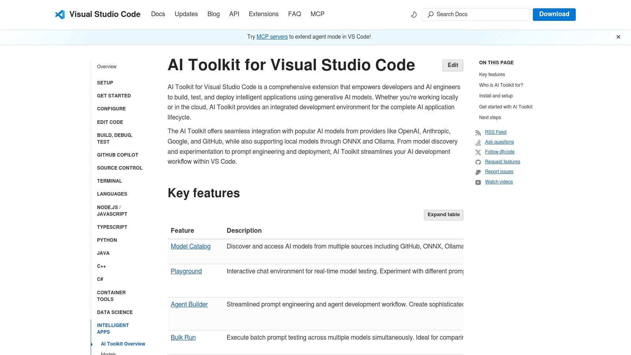
Task: Open Extensions in top navigation
Action: pos(263,14)
